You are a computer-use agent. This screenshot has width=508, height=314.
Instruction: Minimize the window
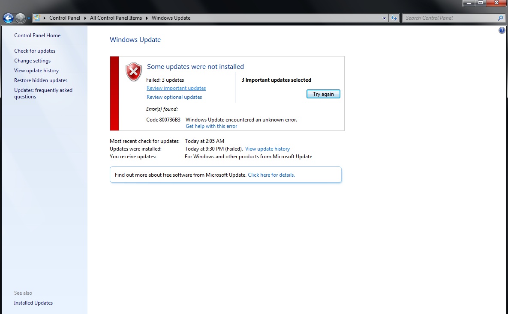(x=469, y=3)
